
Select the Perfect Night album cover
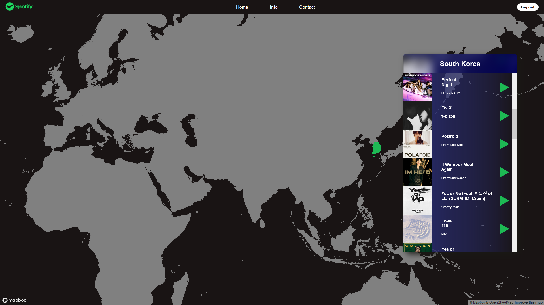tap(417, 88)
